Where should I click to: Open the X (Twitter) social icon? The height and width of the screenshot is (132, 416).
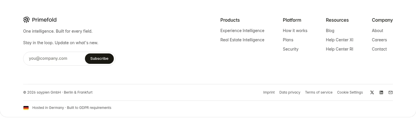pyautogui.click(x=372, y=92)
